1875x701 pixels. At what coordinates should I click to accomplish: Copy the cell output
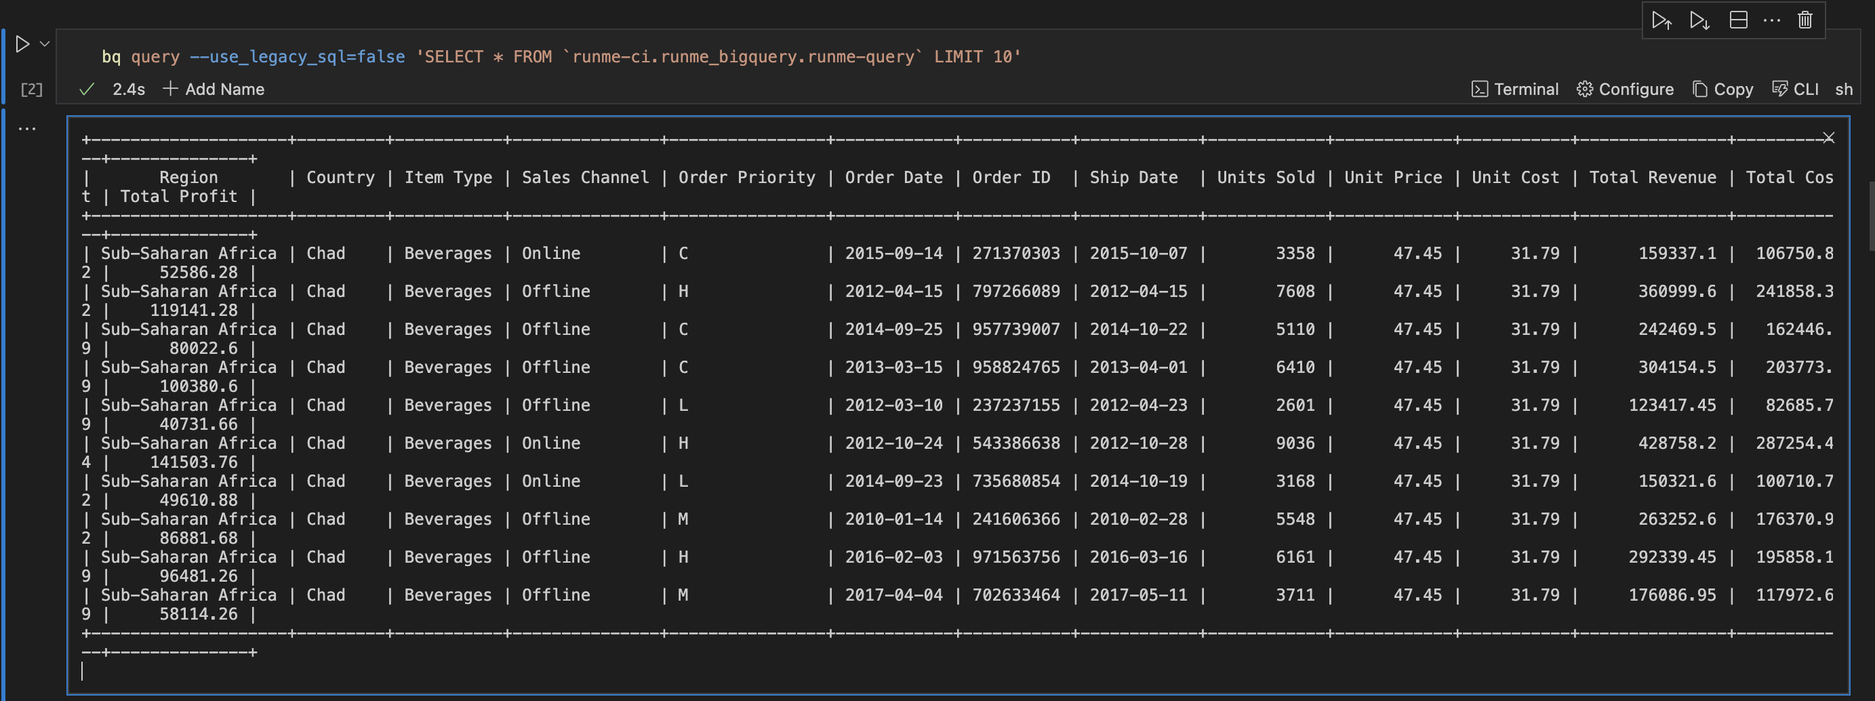click(x=1722, y=89)
